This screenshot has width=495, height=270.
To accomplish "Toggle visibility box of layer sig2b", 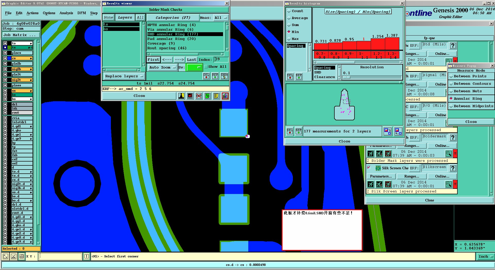I will coord(5,69).
